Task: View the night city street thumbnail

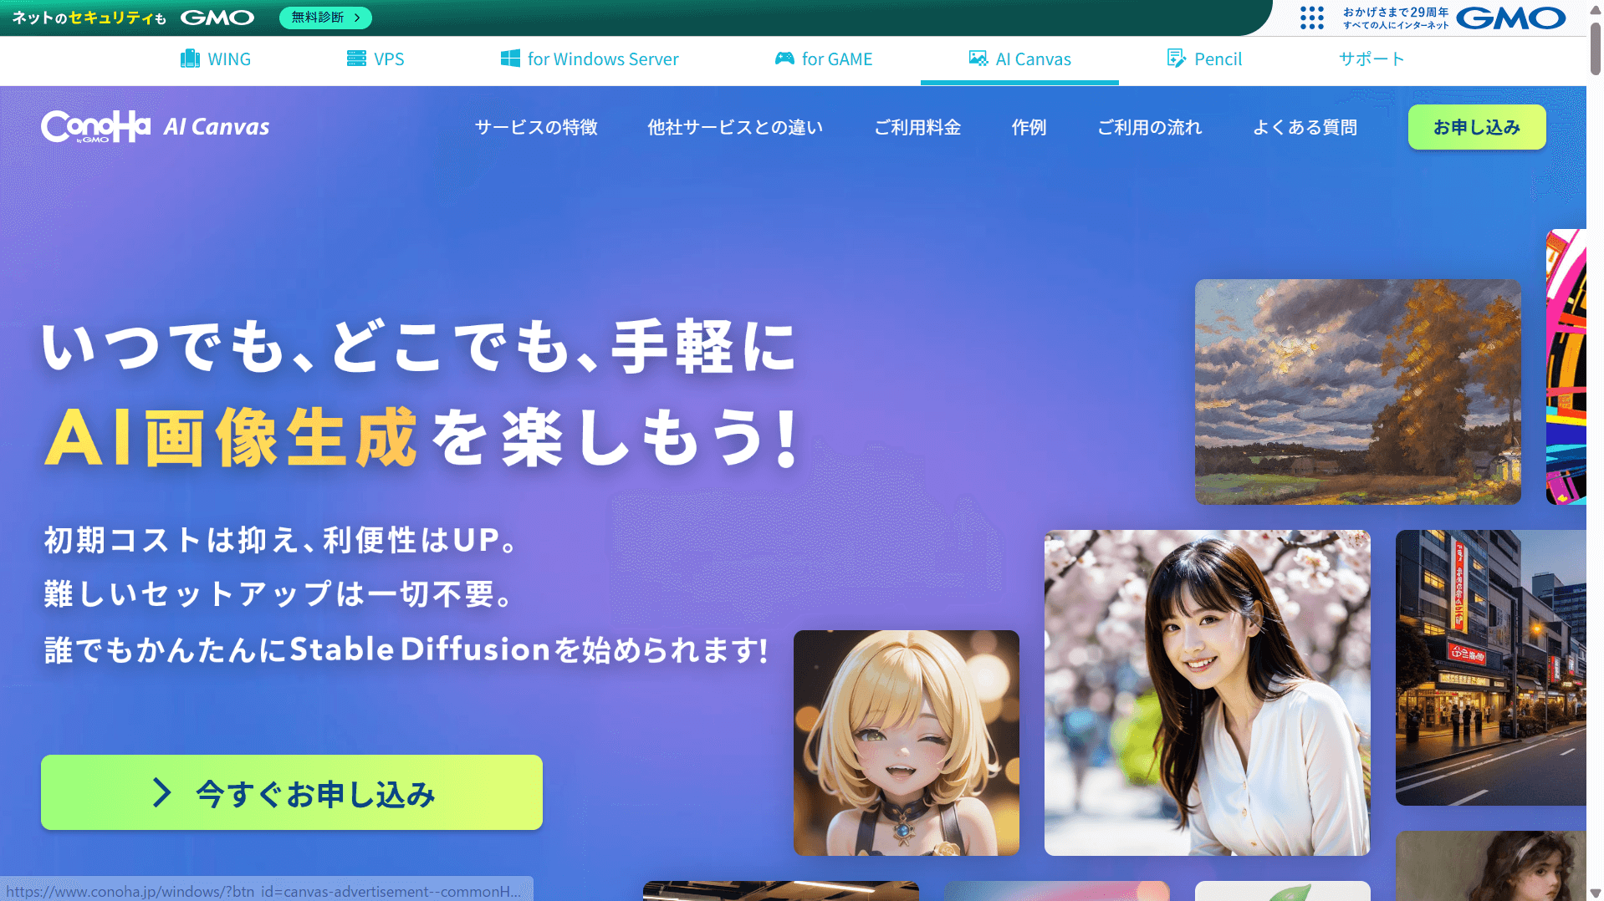Action: click(1490, 668)
